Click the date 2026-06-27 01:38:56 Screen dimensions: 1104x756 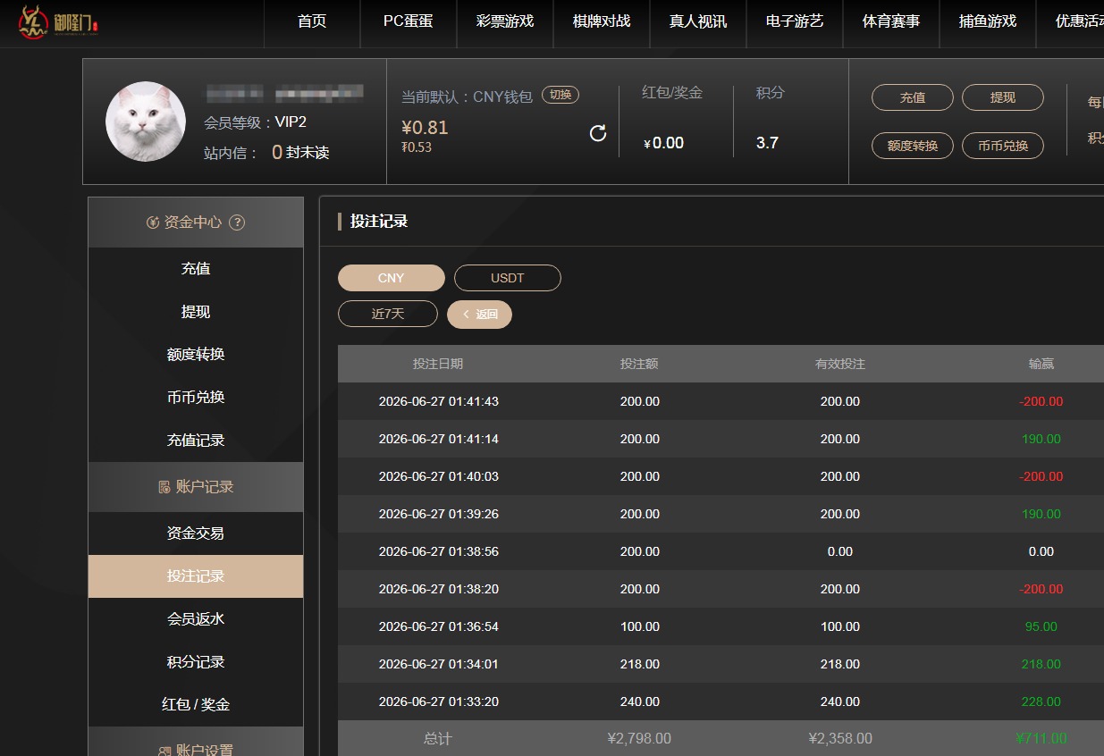pyautogui.click(x=439, y=551)
